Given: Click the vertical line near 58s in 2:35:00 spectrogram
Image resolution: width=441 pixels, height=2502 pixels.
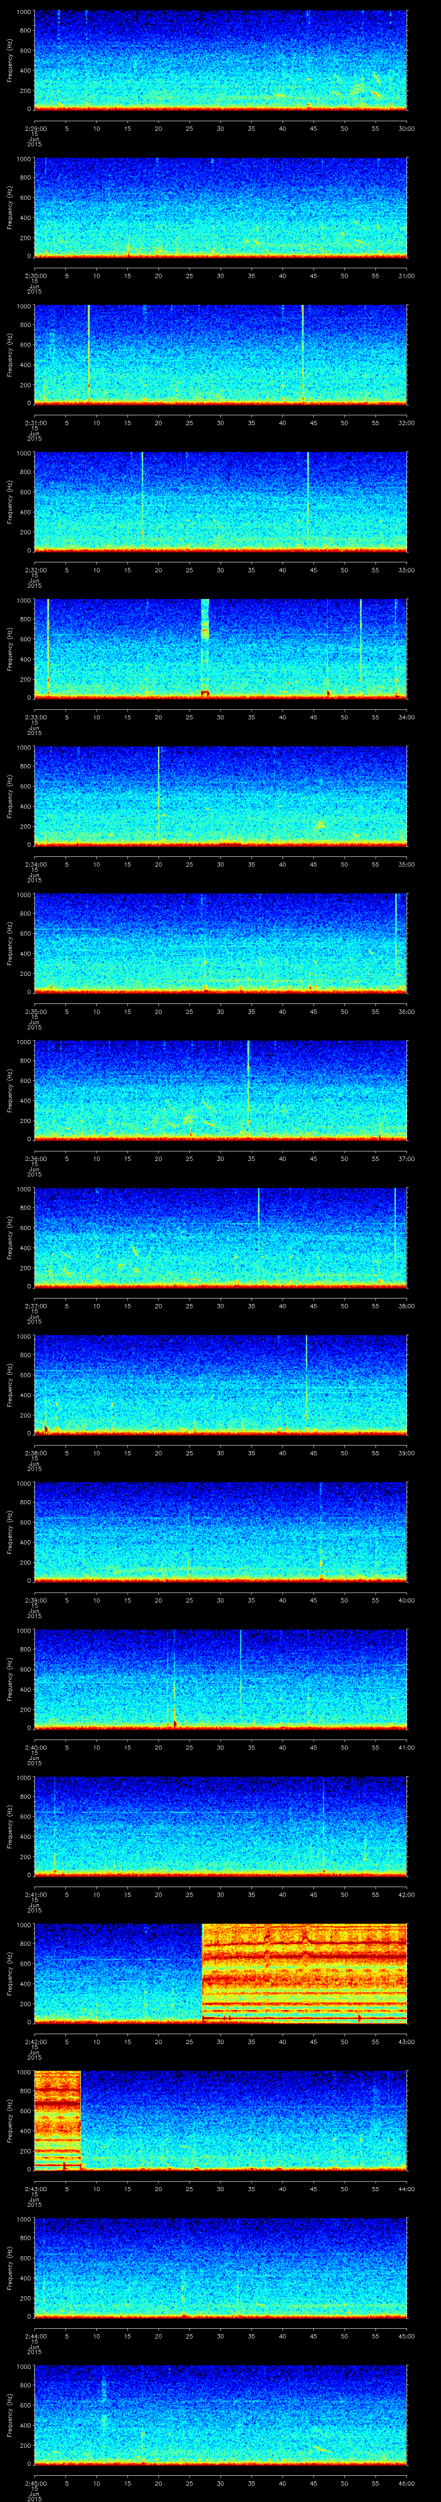Looking at the screenshot, I should pyautogui.click(x=395, y=942).
